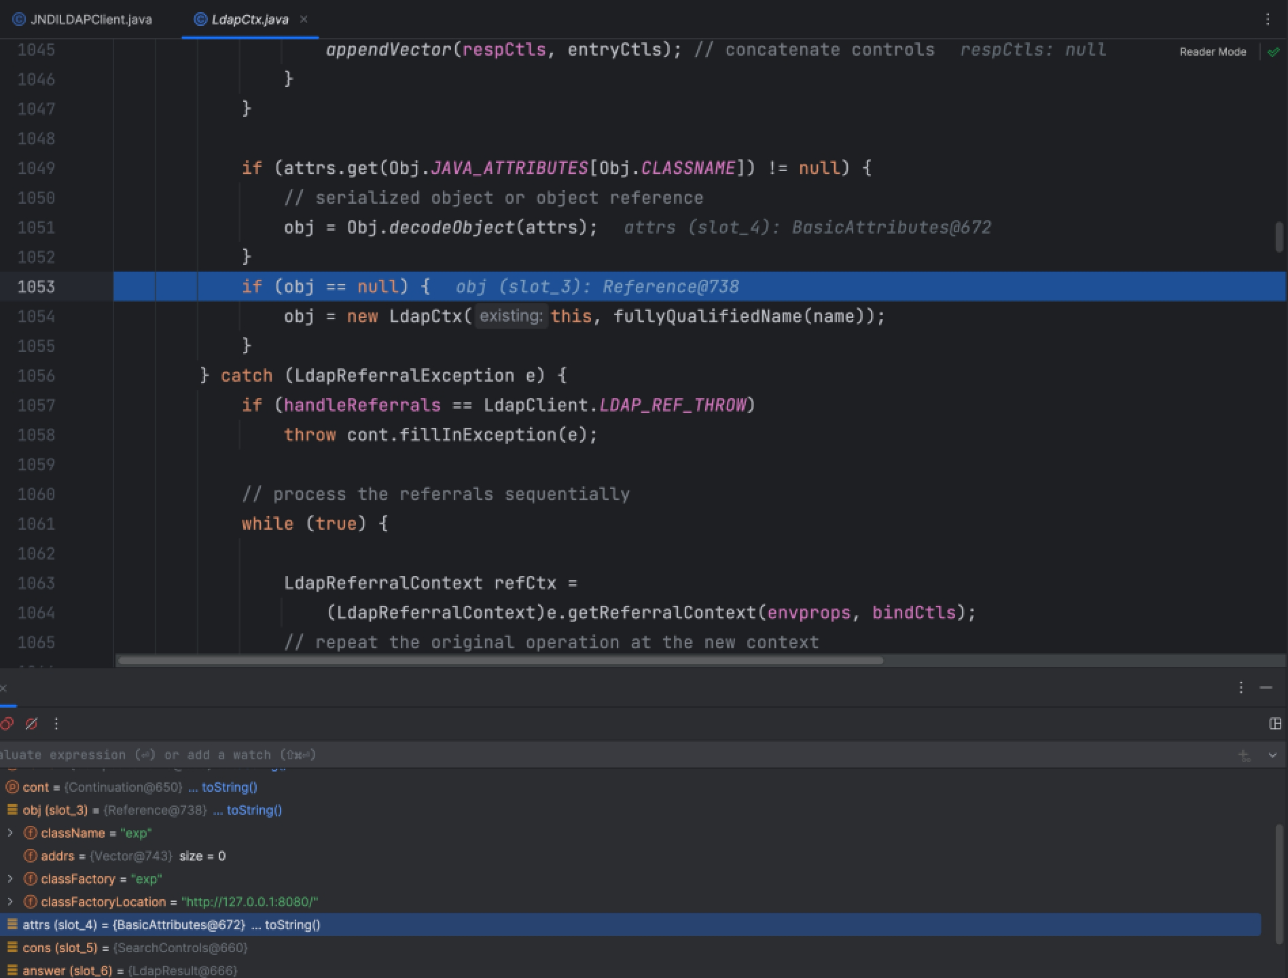Click the inline hint 'attrs (slot_4): BasicAttributes@672'
Screen dimensions: 1288x978
[808, 228]
